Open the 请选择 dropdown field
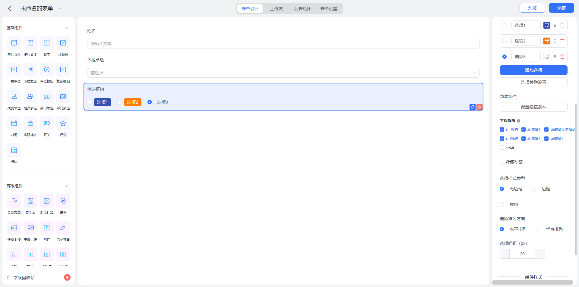Viewport: 579px width, 287px height. 283,73
